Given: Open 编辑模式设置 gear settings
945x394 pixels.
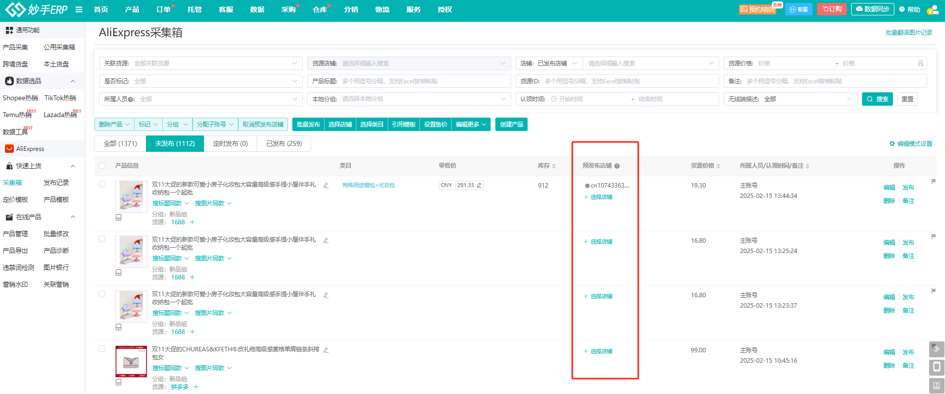Looking at the screenshot, I should click(911, 143).
